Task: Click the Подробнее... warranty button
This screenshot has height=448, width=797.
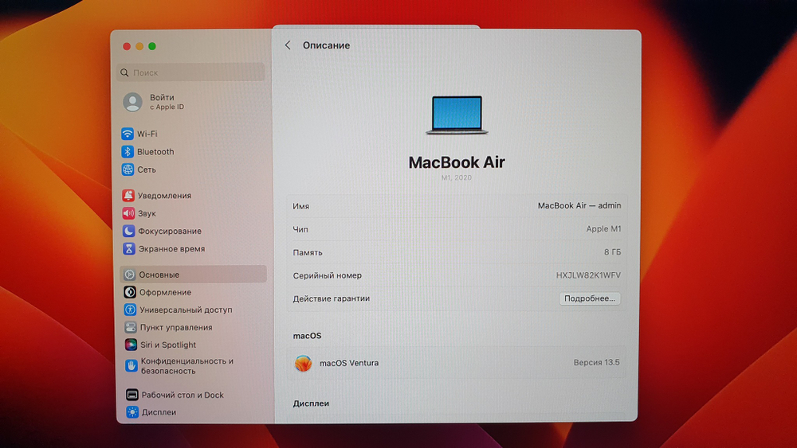Action: (590, 298)
